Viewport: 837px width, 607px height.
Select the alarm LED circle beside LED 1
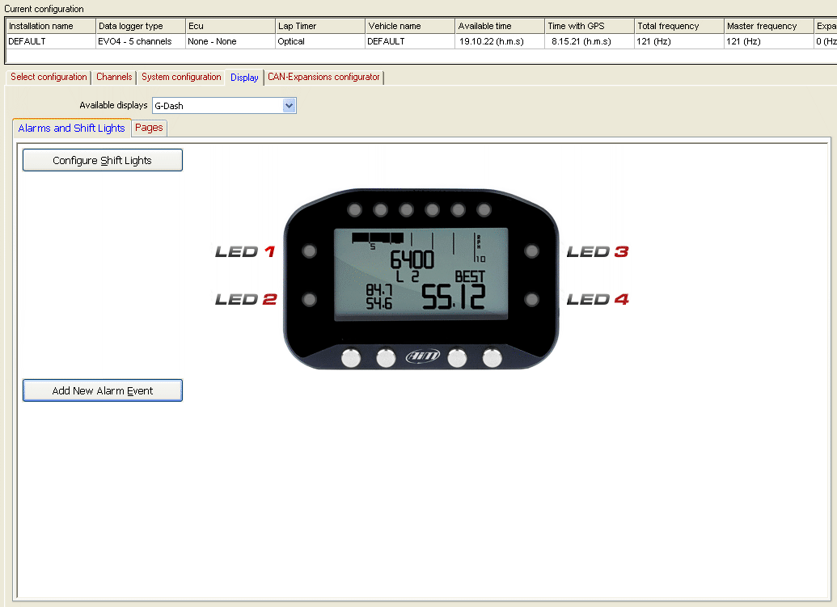[310, 251]
